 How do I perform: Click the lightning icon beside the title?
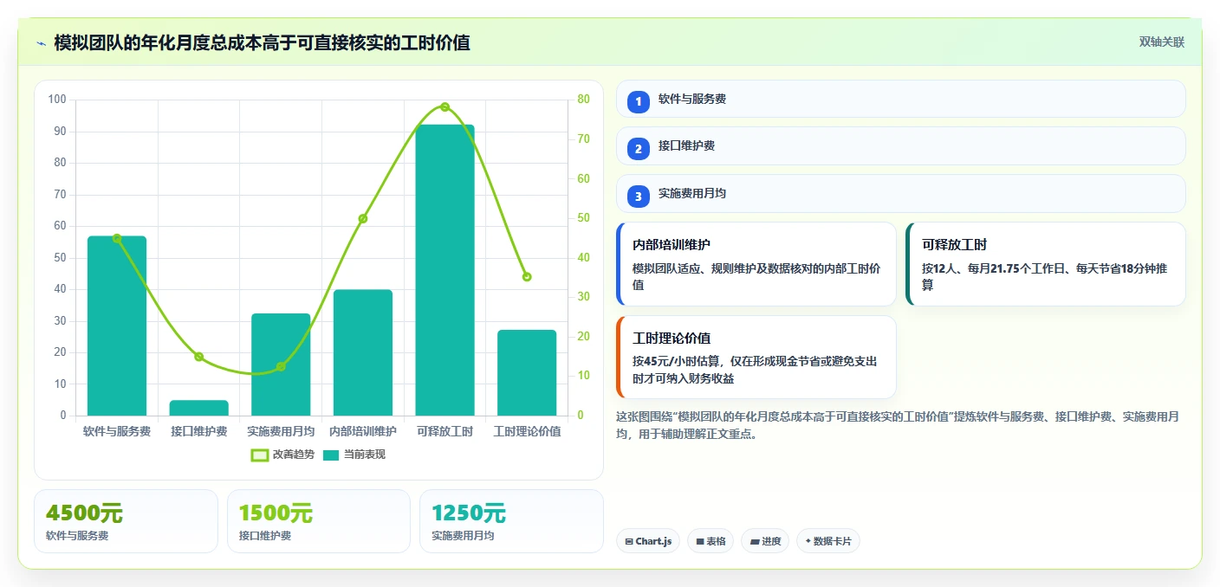click(41, 43)
